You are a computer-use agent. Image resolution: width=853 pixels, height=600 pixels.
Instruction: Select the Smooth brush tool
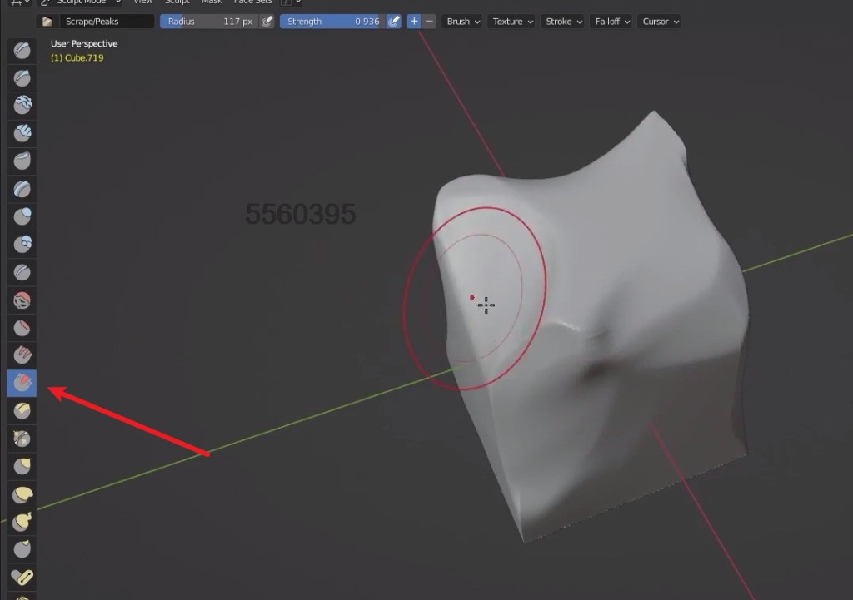click(22, 300)
